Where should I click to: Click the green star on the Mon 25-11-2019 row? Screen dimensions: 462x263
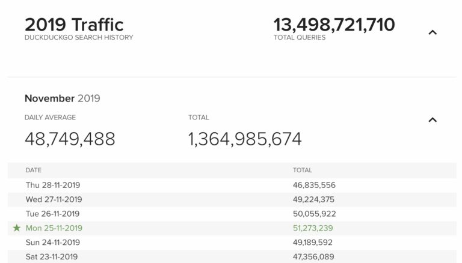(17, 228)
